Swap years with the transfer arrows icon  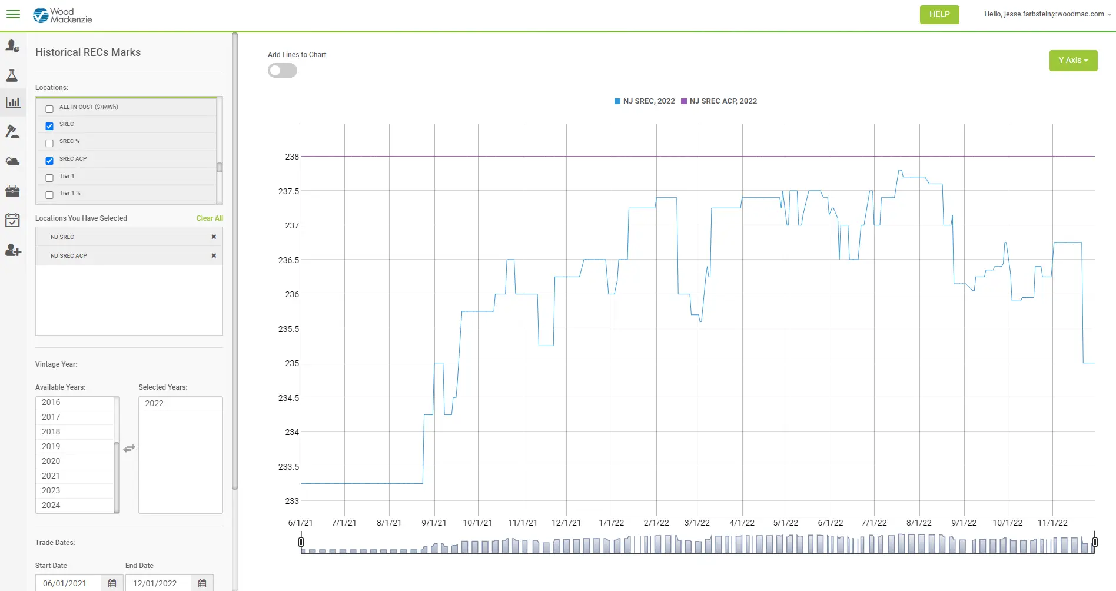pyautogui.click(x=129, y=449)
